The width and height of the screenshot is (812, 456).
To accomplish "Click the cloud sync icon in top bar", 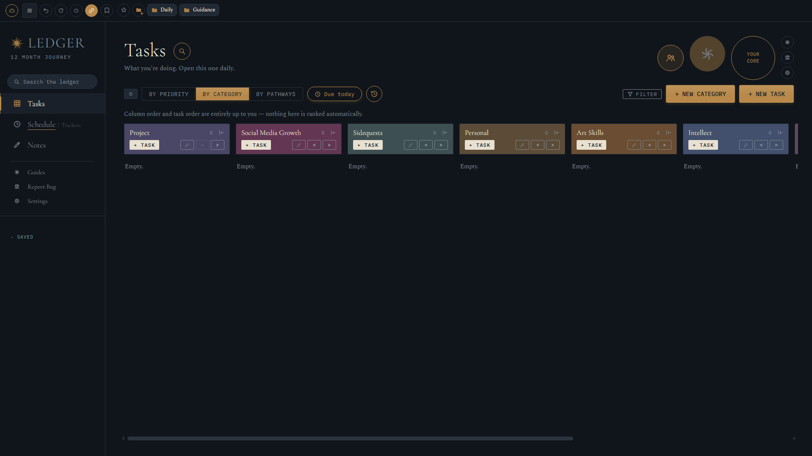I will 12,11.
